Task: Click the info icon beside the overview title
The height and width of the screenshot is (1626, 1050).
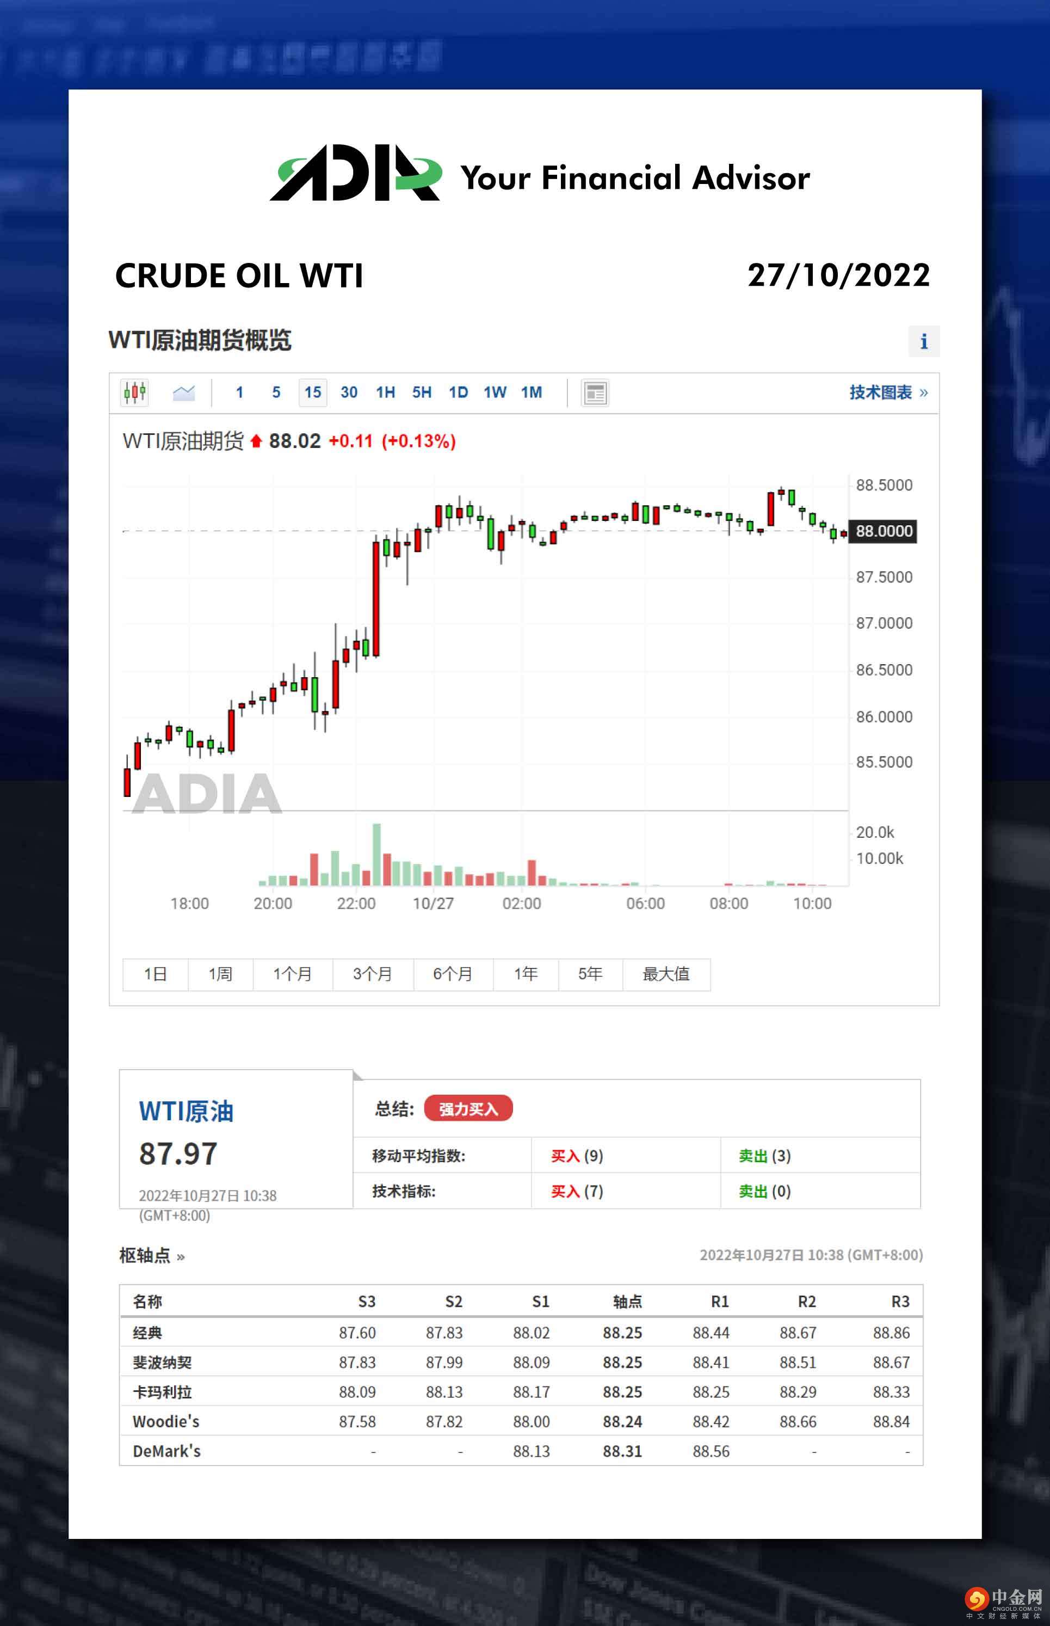Action: 923,341
